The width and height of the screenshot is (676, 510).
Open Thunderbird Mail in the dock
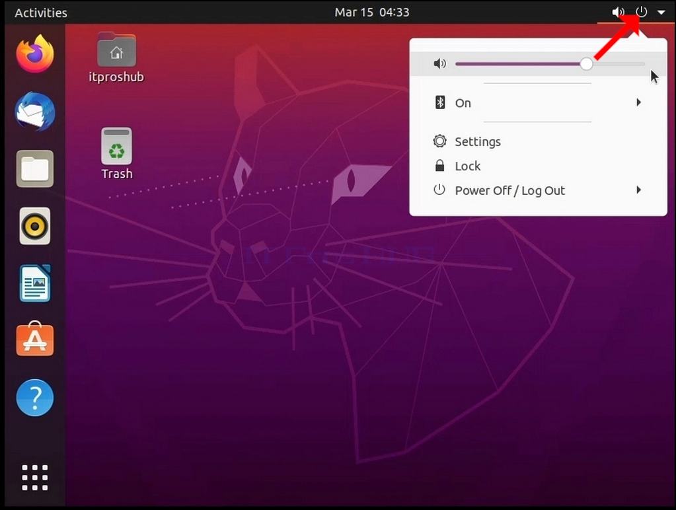[x=35, y=111]
